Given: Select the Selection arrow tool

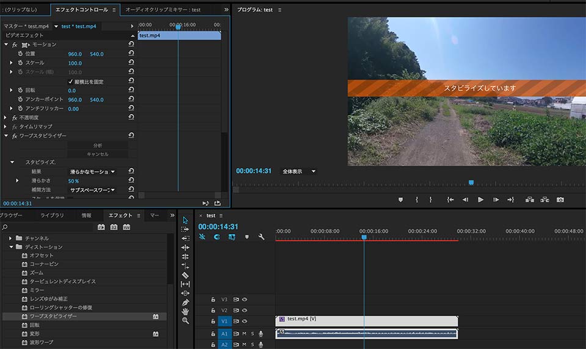Looking at the screenshot, I should click(x=186, y=220).
